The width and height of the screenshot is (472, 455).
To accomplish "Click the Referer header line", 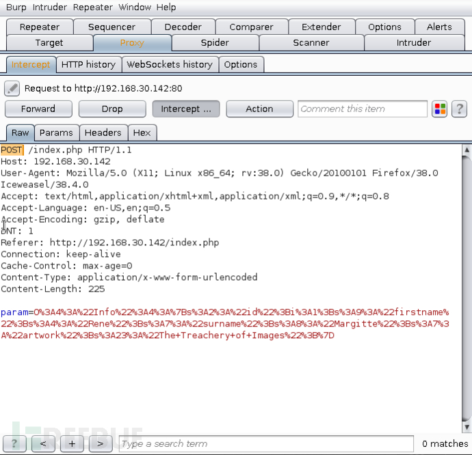I will point(110,243).
